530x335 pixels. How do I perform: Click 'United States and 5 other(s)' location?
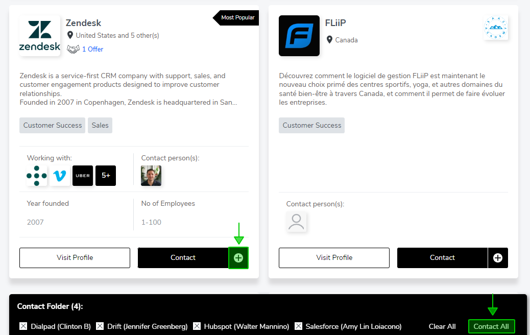tap(117, 36)
